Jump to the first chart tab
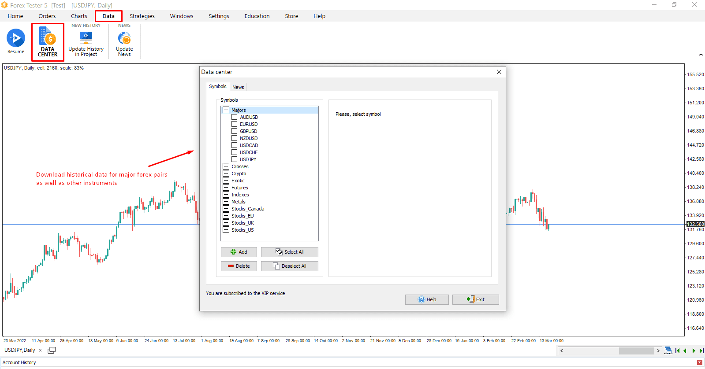 [x=678, y=351]
